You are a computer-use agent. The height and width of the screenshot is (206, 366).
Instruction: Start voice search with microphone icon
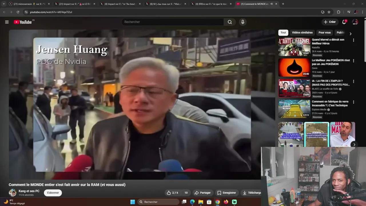[x=243, y=22]
